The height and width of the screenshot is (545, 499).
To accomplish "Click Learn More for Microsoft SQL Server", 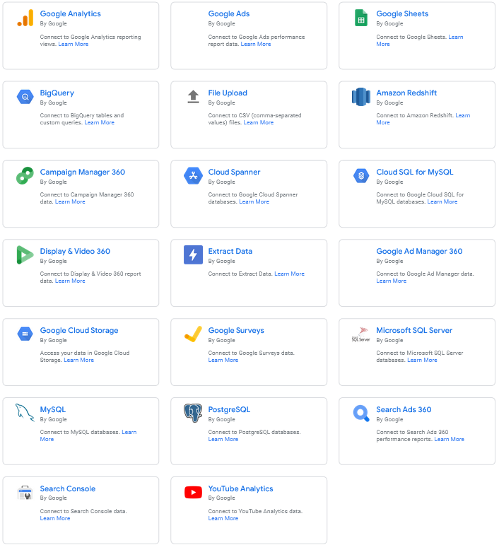I will [422, 361].
